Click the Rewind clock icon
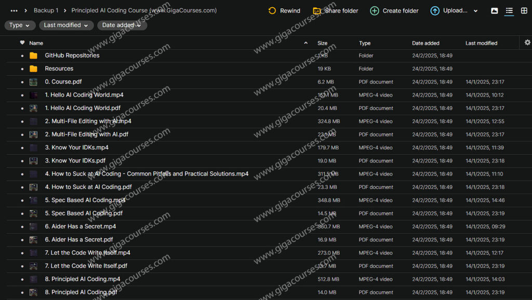 tap(272, 11)
